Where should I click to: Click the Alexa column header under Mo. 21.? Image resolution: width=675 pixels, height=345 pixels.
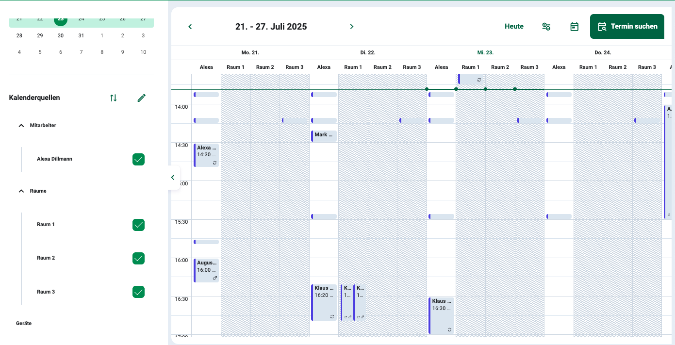point(206,67)
